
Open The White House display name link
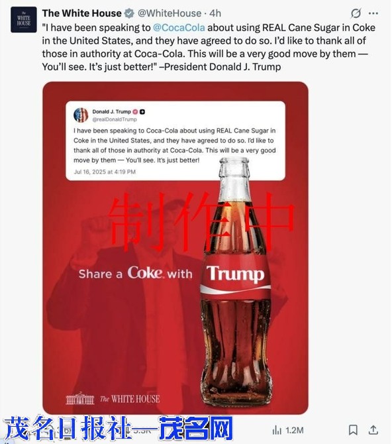coord(82,13)
